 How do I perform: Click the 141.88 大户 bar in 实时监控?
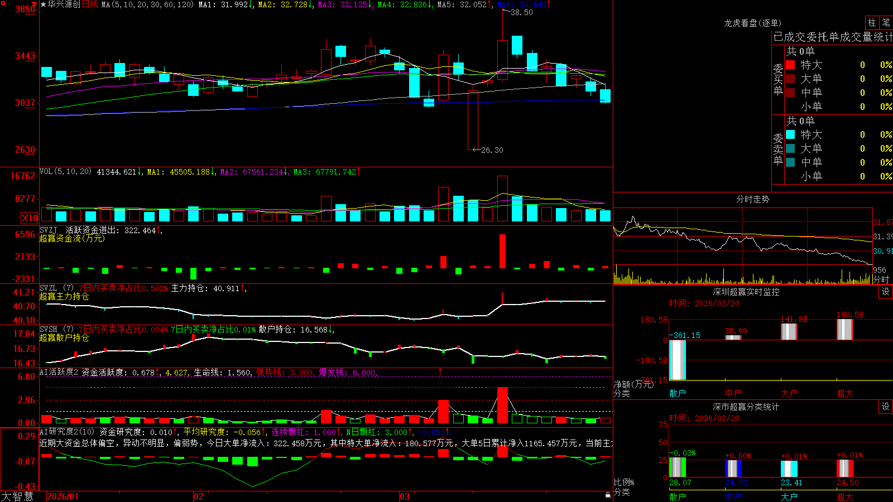[x=789, y=331]
